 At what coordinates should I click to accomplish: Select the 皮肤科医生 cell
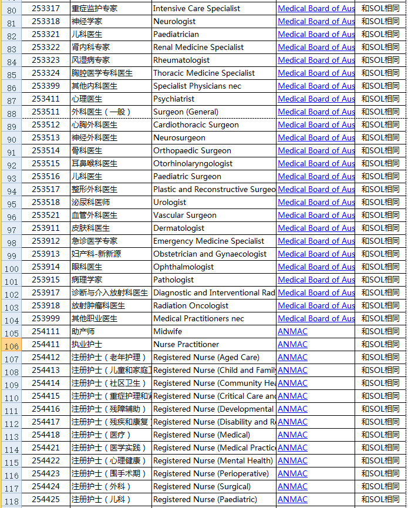pos(111,228)
